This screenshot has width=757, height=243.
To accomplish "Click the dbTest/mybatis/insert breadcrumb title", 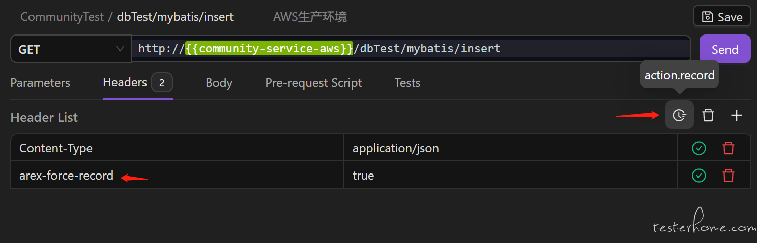I will [x=175, y=17].
